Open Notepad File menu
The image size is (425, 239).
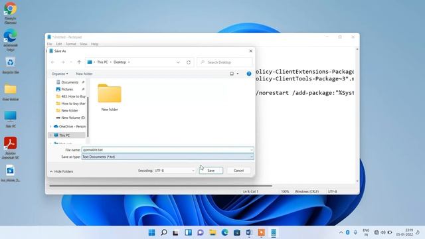point(49,44)
